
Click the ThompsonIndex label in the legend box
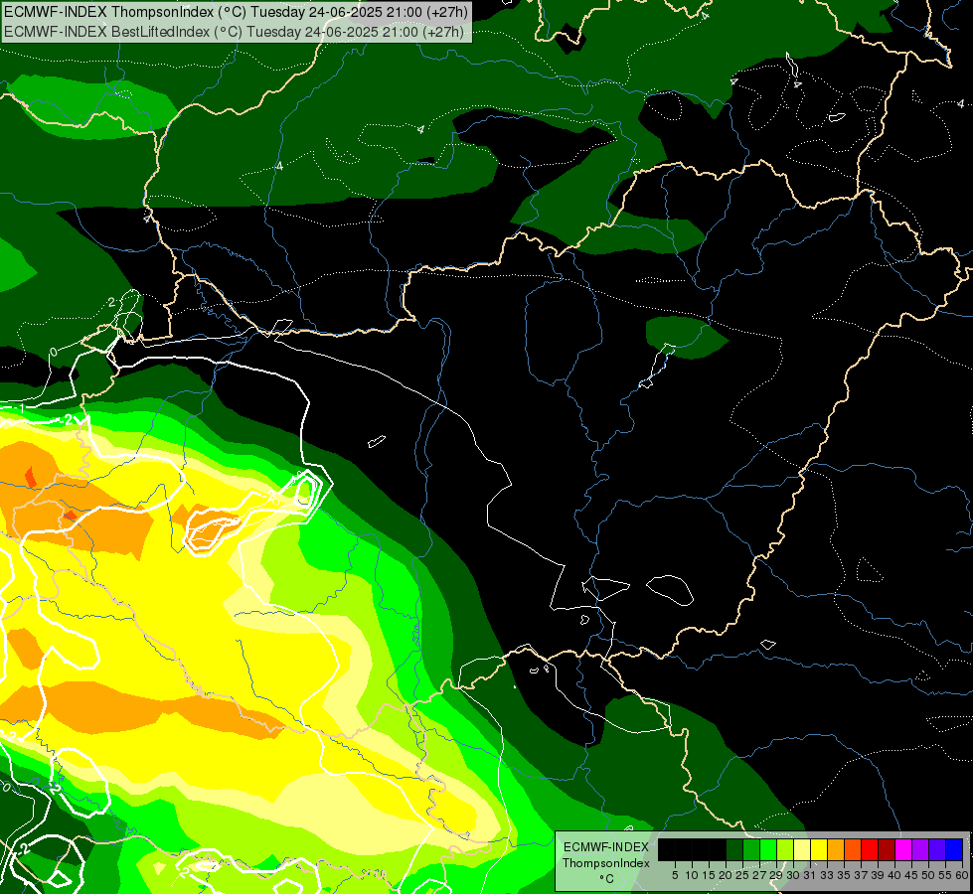click(606, 863)
